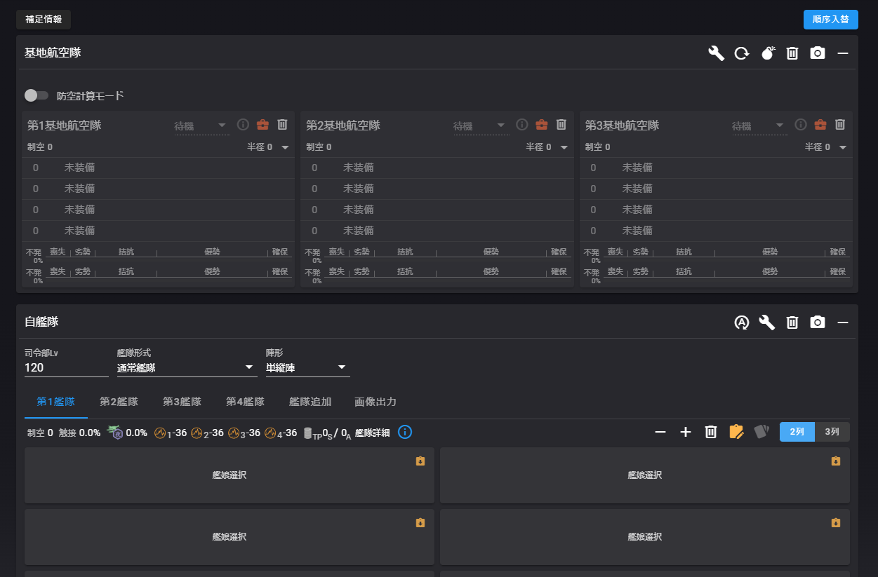Take screenshot with 基地航空隊 camera icon
This screenshot has height=577, width=878.
point(818,53)
